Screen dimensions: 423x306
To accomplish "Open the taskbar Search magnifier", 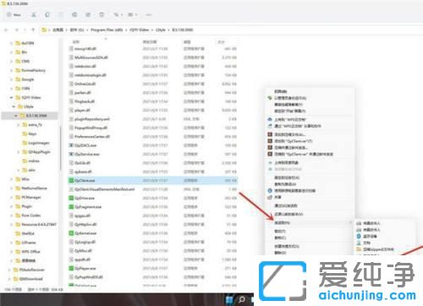I will point(242,300).
